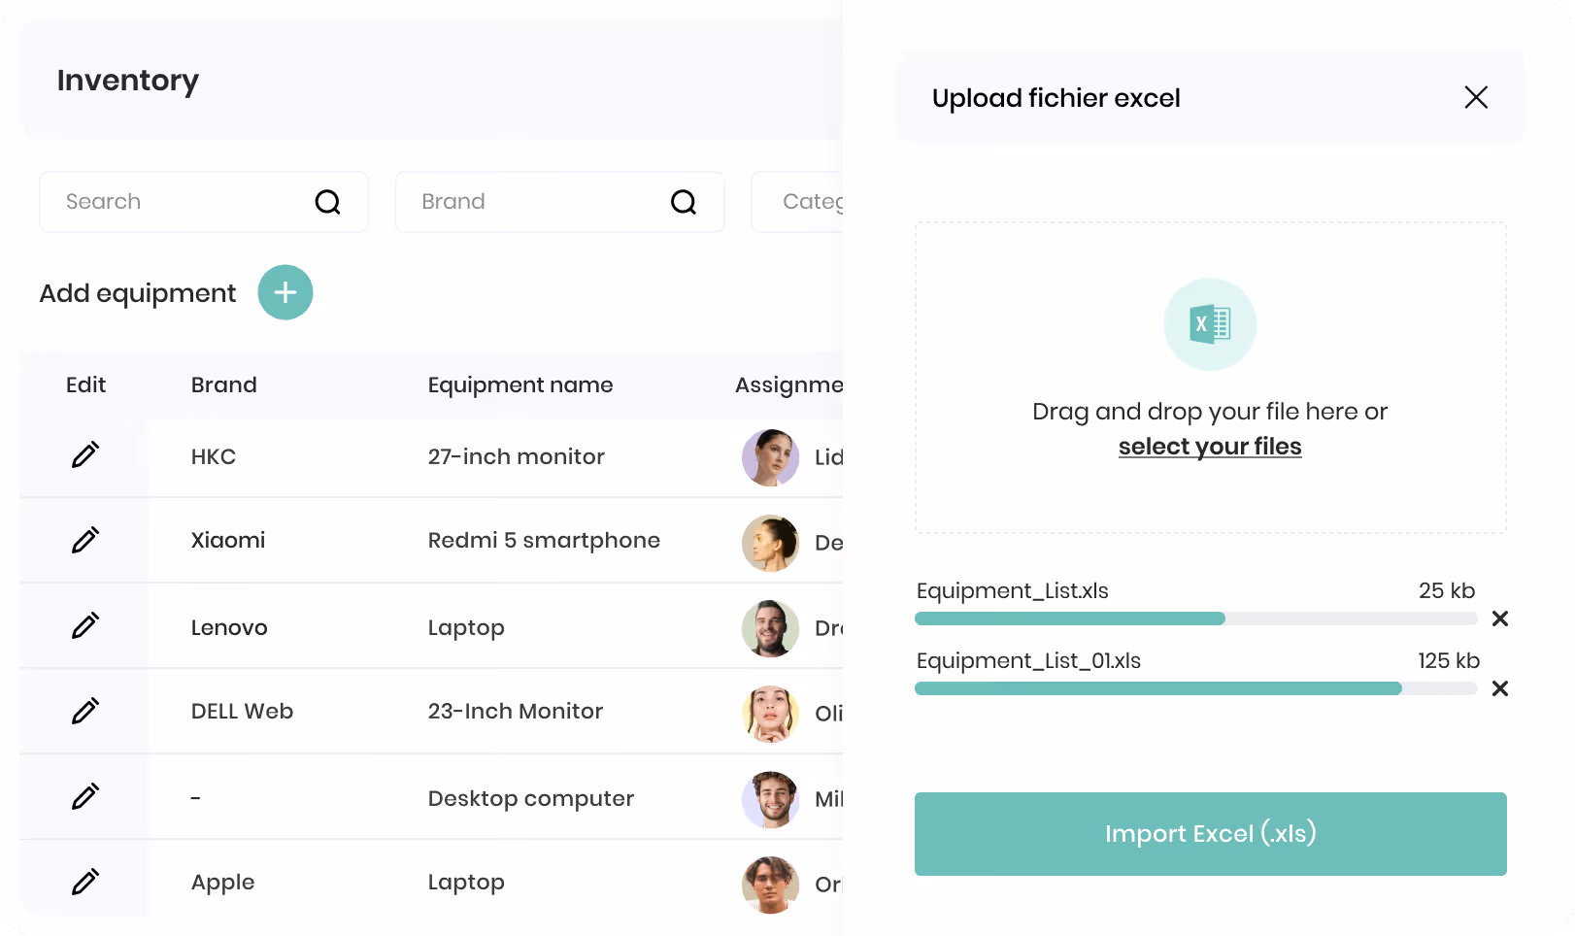
Task: Click the 25 kb file size
Action: pyautogui.click(x=1447, y=590)
